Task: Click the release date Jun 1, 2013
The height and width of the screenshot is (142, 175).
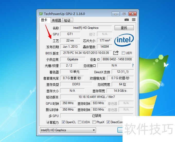Action: click(x=70, y=47)
